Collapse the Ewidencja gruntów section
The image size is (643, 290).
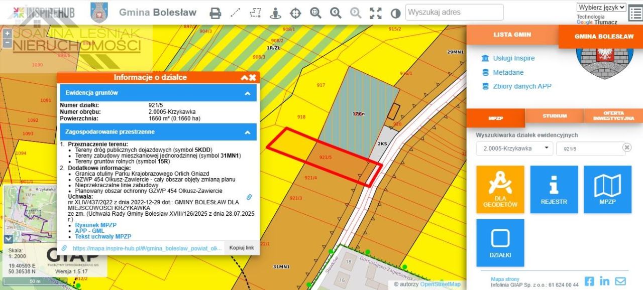click(x=247, y=93)
